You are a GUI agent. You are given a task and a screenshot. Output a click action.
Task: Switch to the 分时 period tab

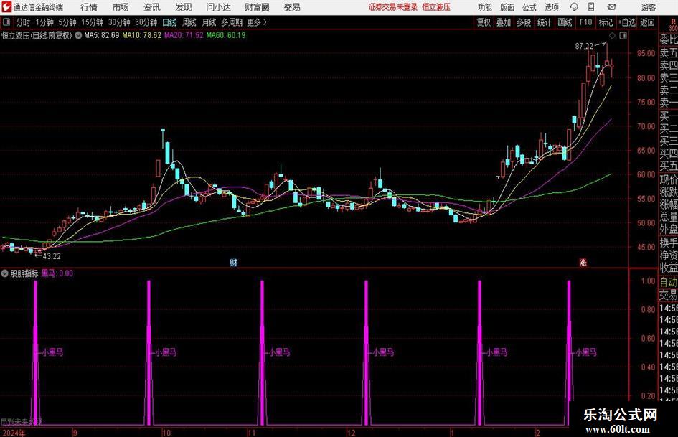[23, 22]
